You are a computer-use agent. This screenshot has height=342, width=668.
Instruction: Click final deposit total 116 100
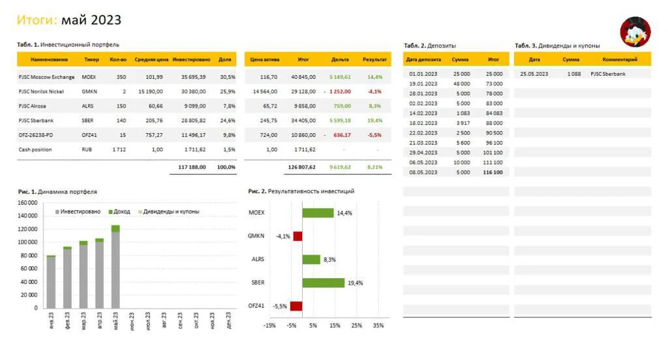493,173
